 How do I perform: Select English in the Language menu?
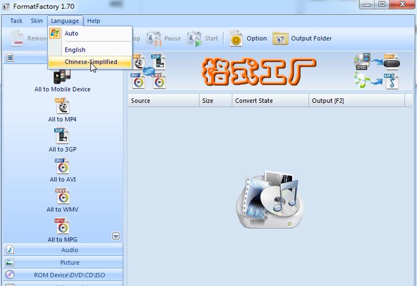[x=75, y=50]
